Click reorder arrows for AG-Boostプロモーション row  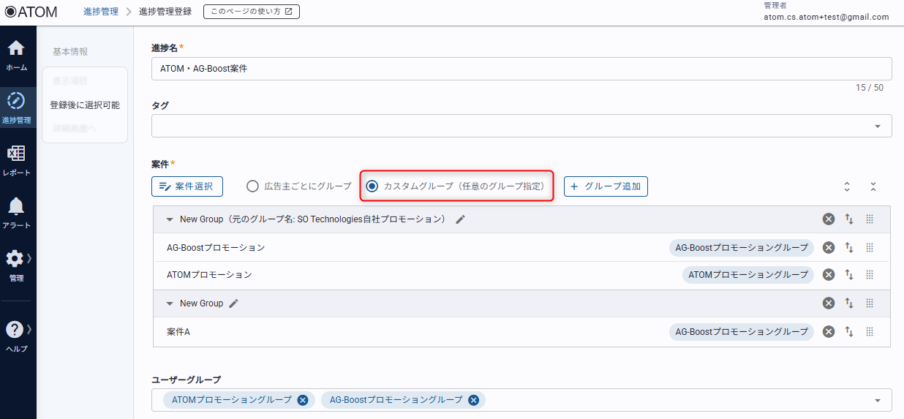click(849, 248)
